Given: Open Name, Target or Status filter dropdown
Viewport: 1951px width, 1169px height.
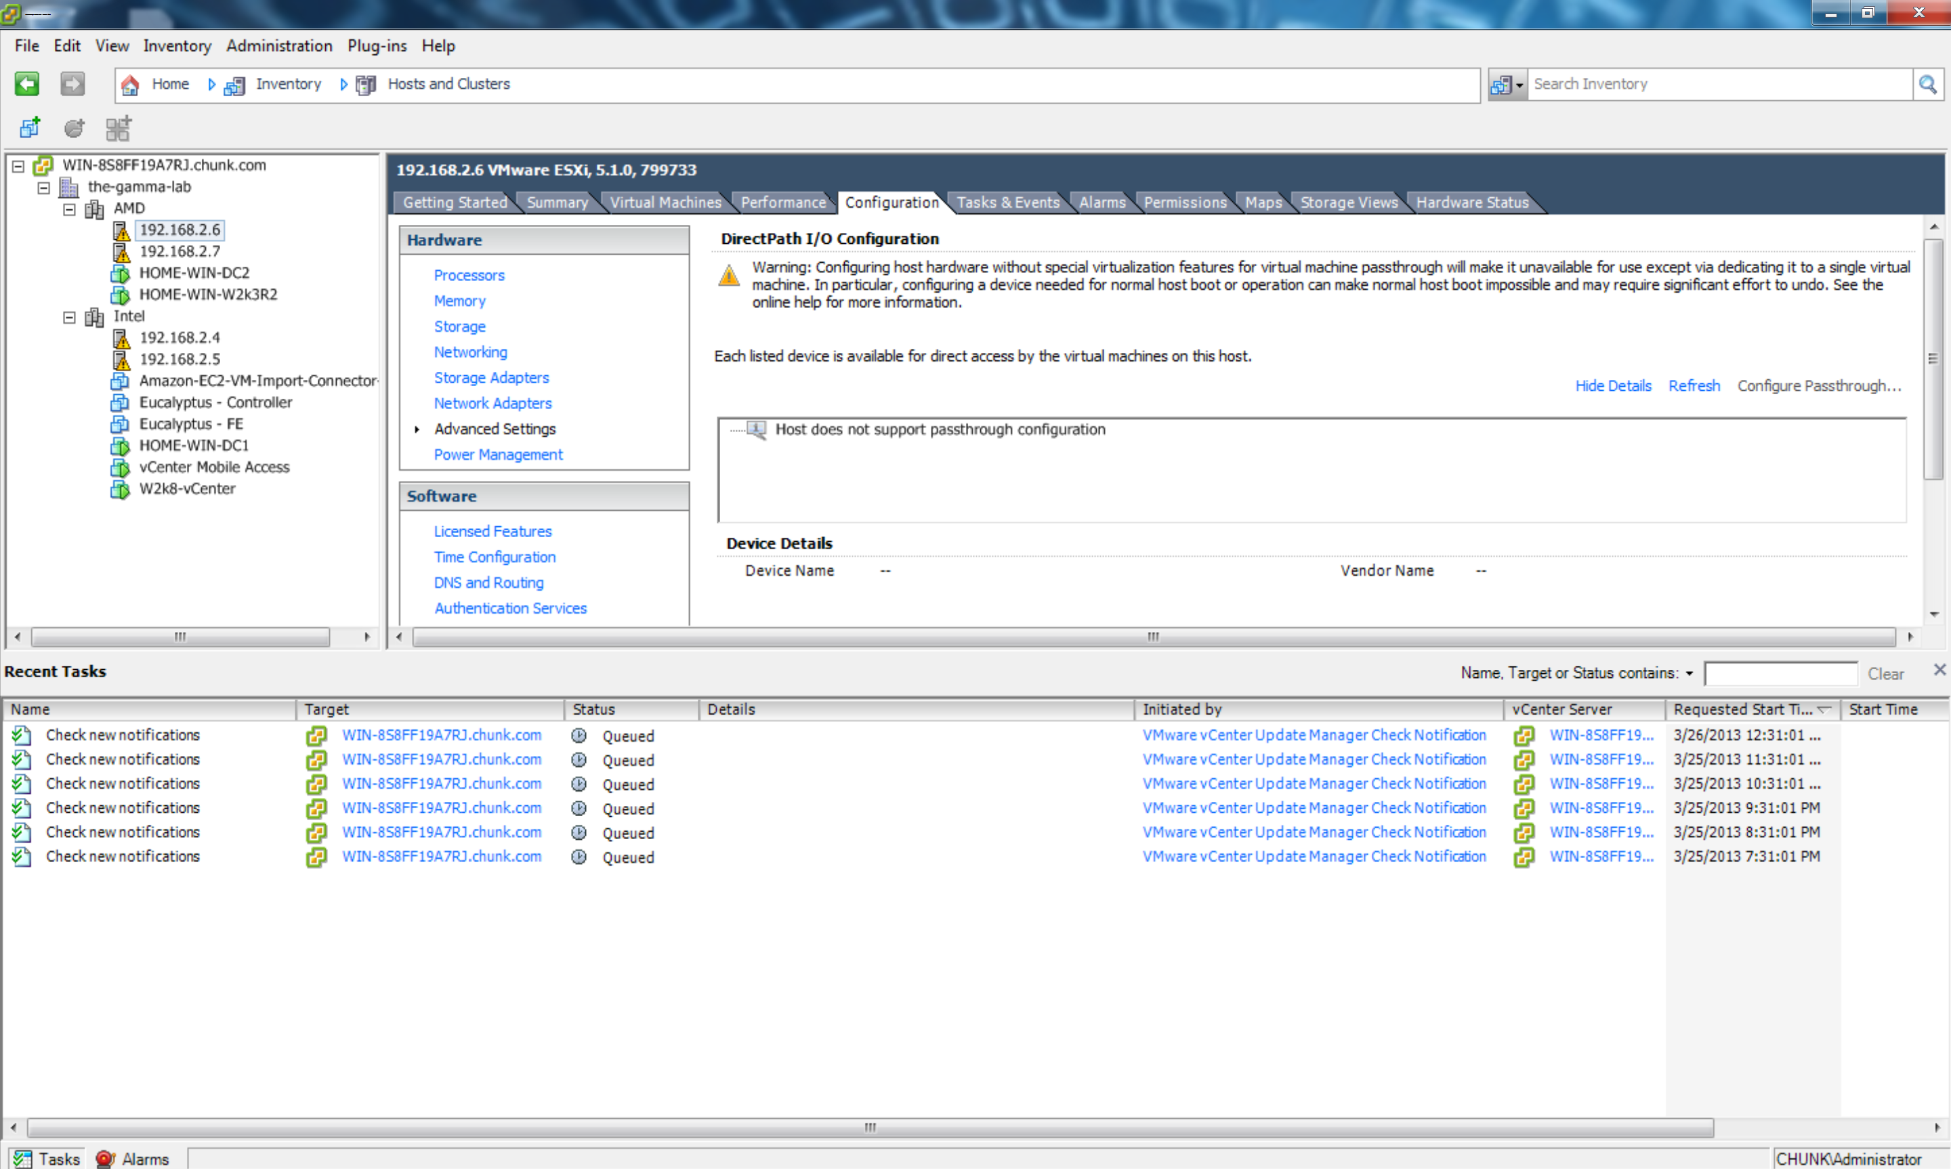Looking at the screenshot, I should 1689,673.
